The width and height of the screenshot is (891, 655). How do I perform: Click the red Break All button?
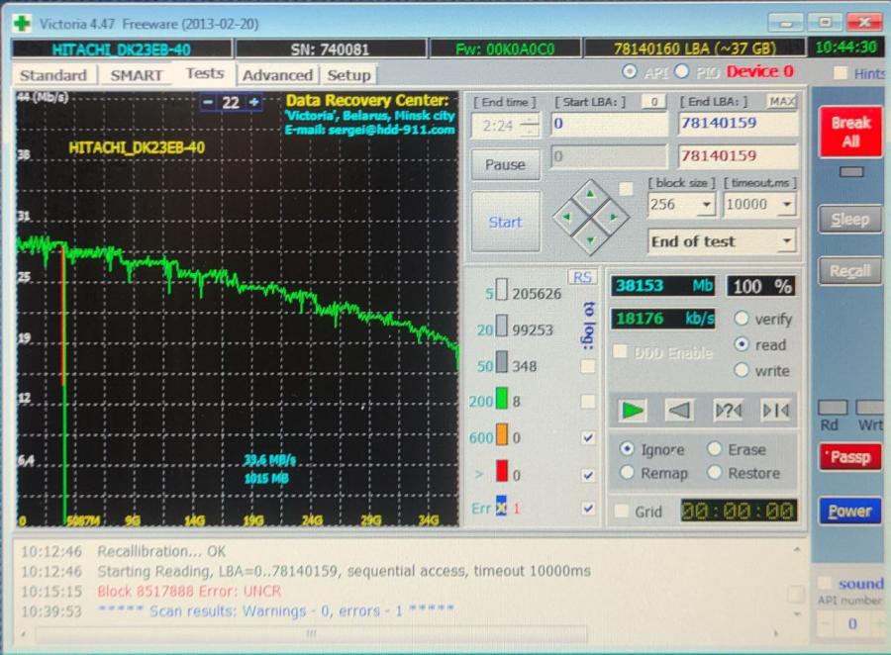click(x=849, y=132)
